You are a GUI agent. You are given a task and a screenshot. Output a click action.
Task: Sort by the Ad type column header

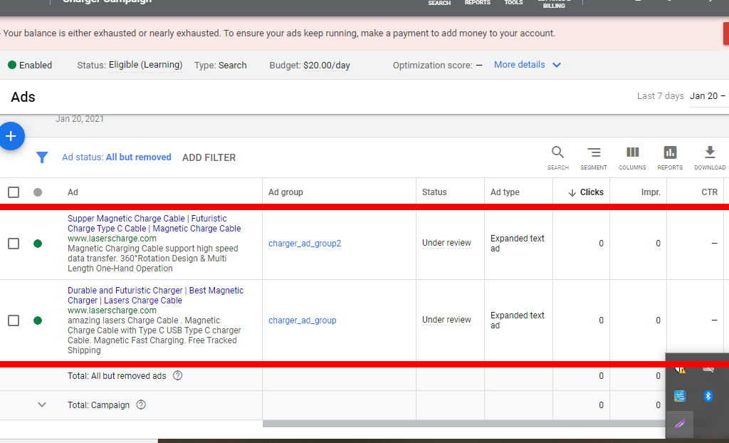505,192
